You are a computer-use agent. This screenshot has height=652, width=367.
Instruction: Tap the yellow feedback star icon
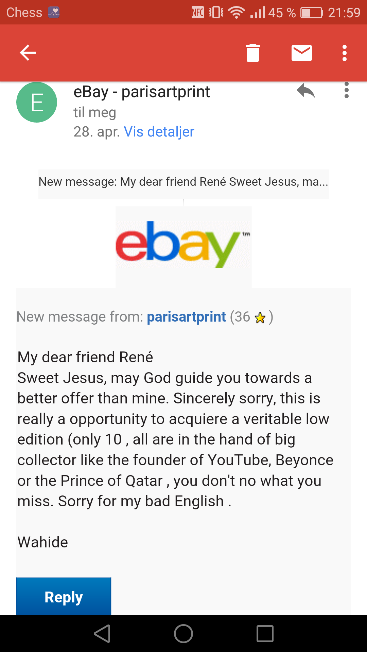point(260,318)
